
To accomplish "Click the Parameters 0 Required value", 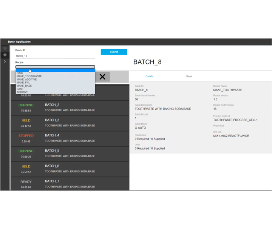I will 150,139.
